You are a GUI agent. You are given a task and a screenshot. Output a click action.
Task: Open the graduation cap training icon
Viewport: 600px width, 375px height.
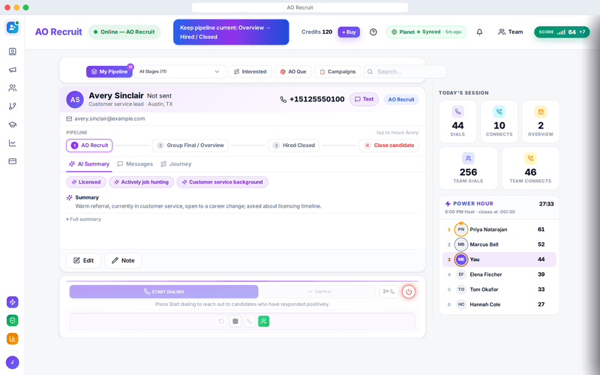[12, 124]
